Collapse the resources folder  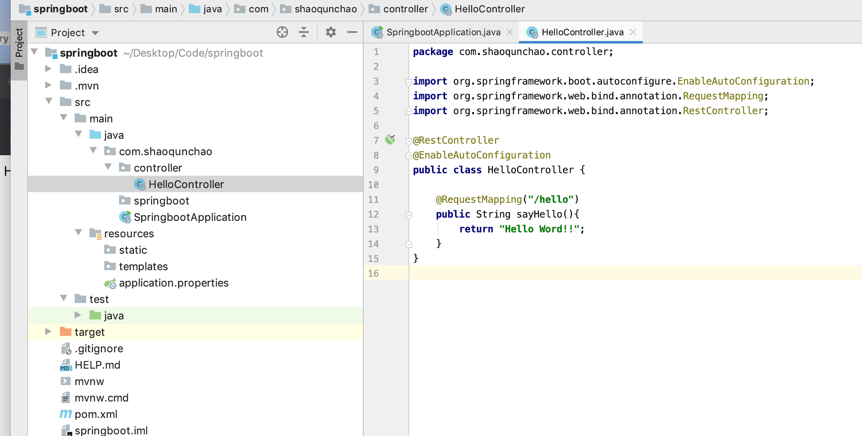click(78, 233)
